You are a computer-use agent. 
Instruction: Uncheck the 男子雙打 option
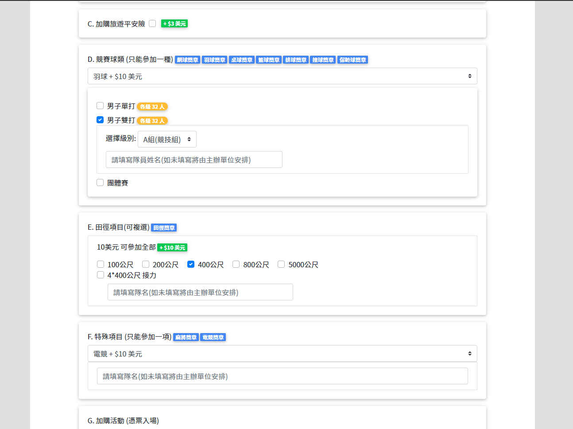tap(100, 119)
